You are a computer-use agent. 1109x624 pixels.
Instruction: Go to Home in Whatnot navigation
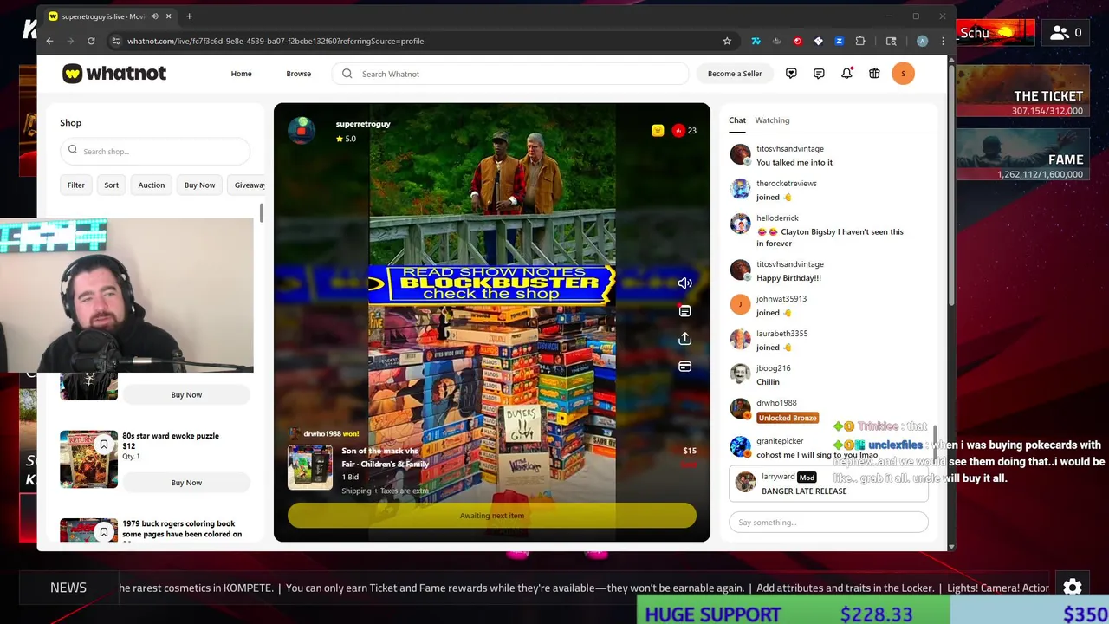coord(241,74)
